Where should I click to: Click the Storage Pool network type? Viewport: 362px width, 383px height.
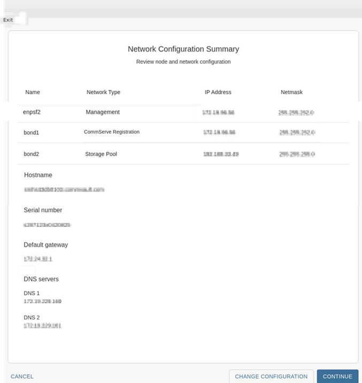pyautogui.click(x=101, y=154)
